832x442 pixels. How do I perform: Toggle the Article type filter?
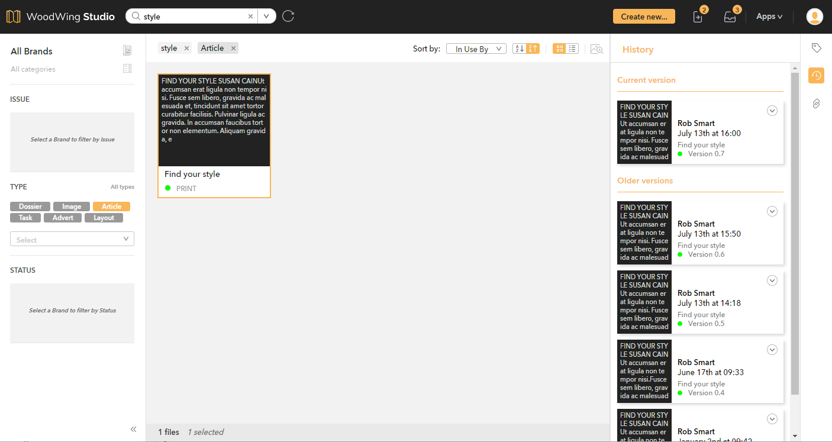point(111,207)
